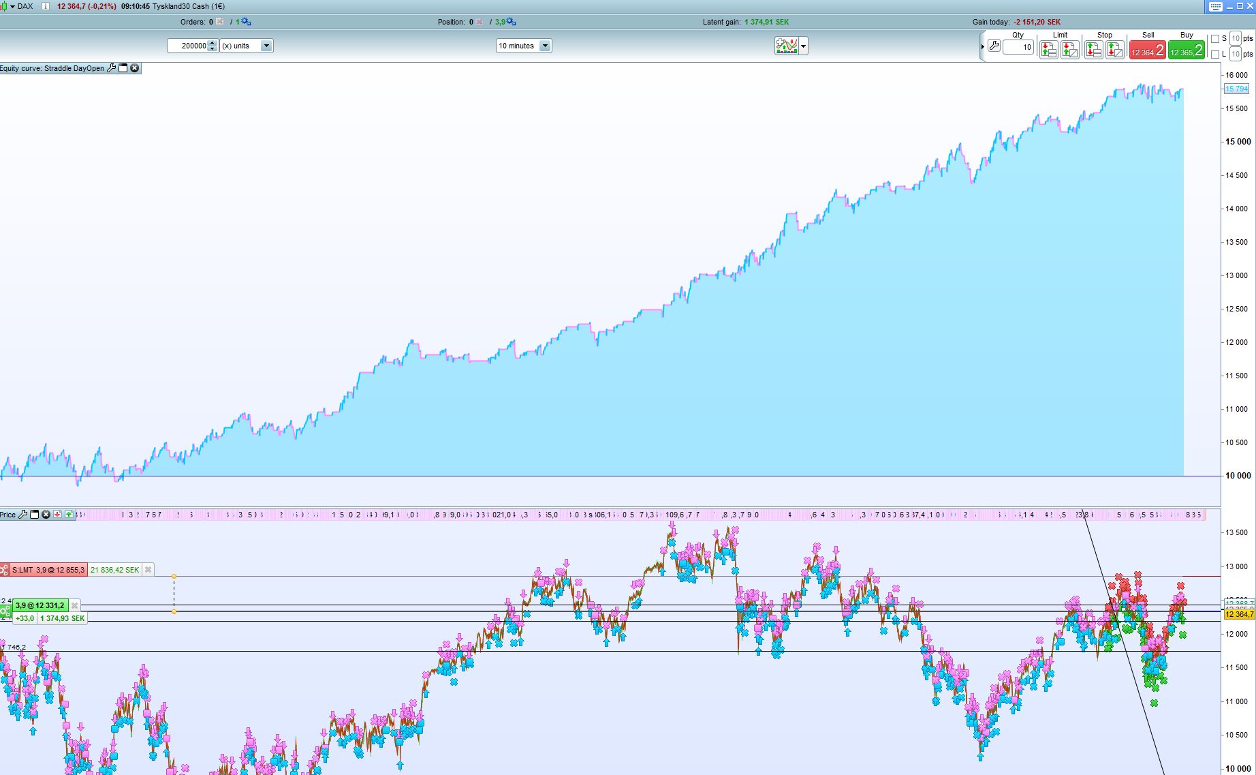Screen dimensions: 1256x775
Task: Click the limit order line's yellow handle
Action: [174, 577]
